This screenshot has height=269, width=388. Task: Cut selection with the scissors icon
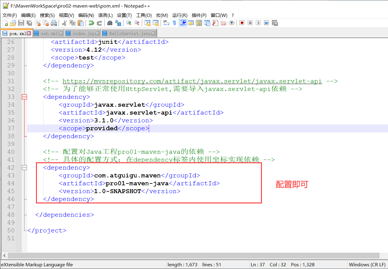coord(64,23)
